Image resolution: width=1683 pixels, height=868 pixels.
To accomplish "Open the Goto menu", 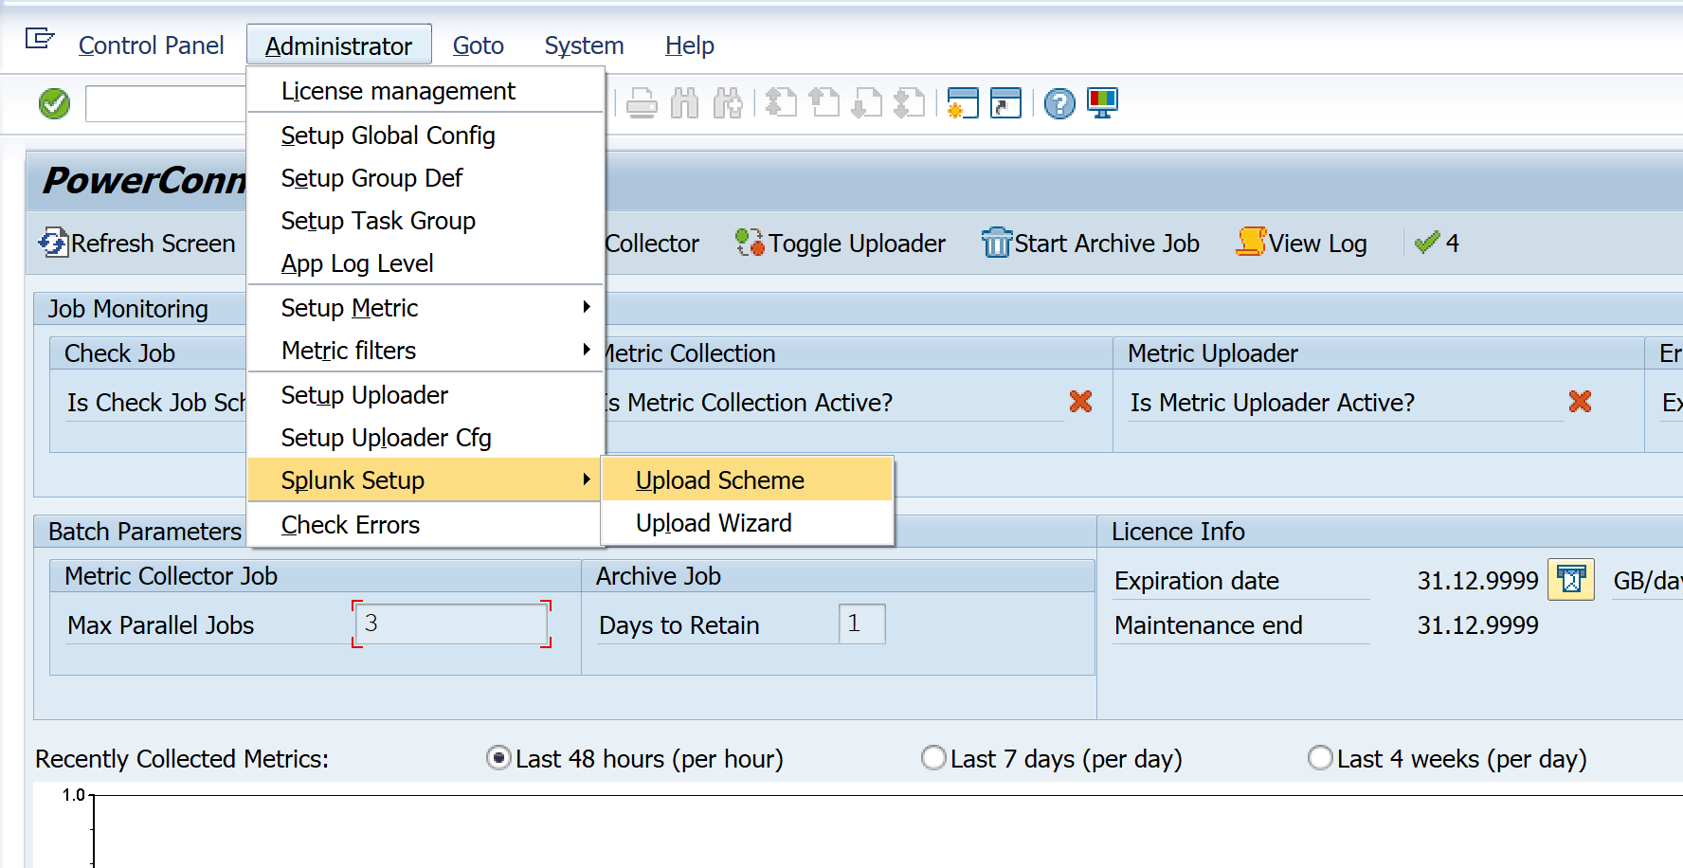I will [x=478, y=45].
